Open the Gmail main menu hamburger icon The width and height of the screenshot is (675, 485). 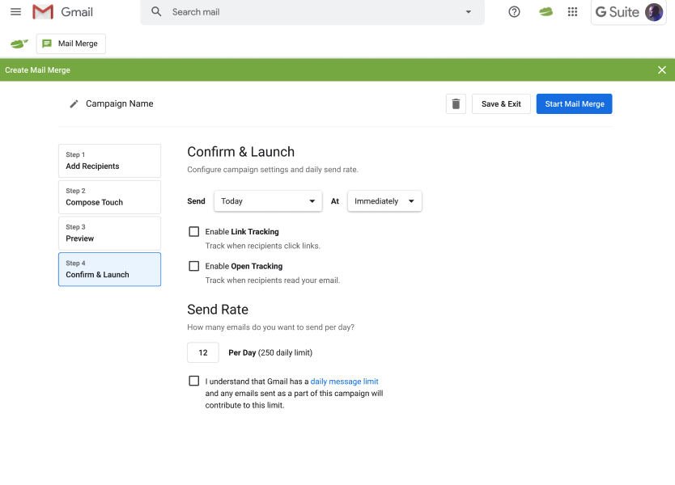(15, 12)
